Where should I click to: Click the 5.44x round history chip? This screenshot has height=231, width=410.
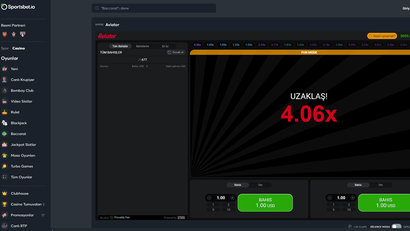pyautogui.click(x=262, y=45)
